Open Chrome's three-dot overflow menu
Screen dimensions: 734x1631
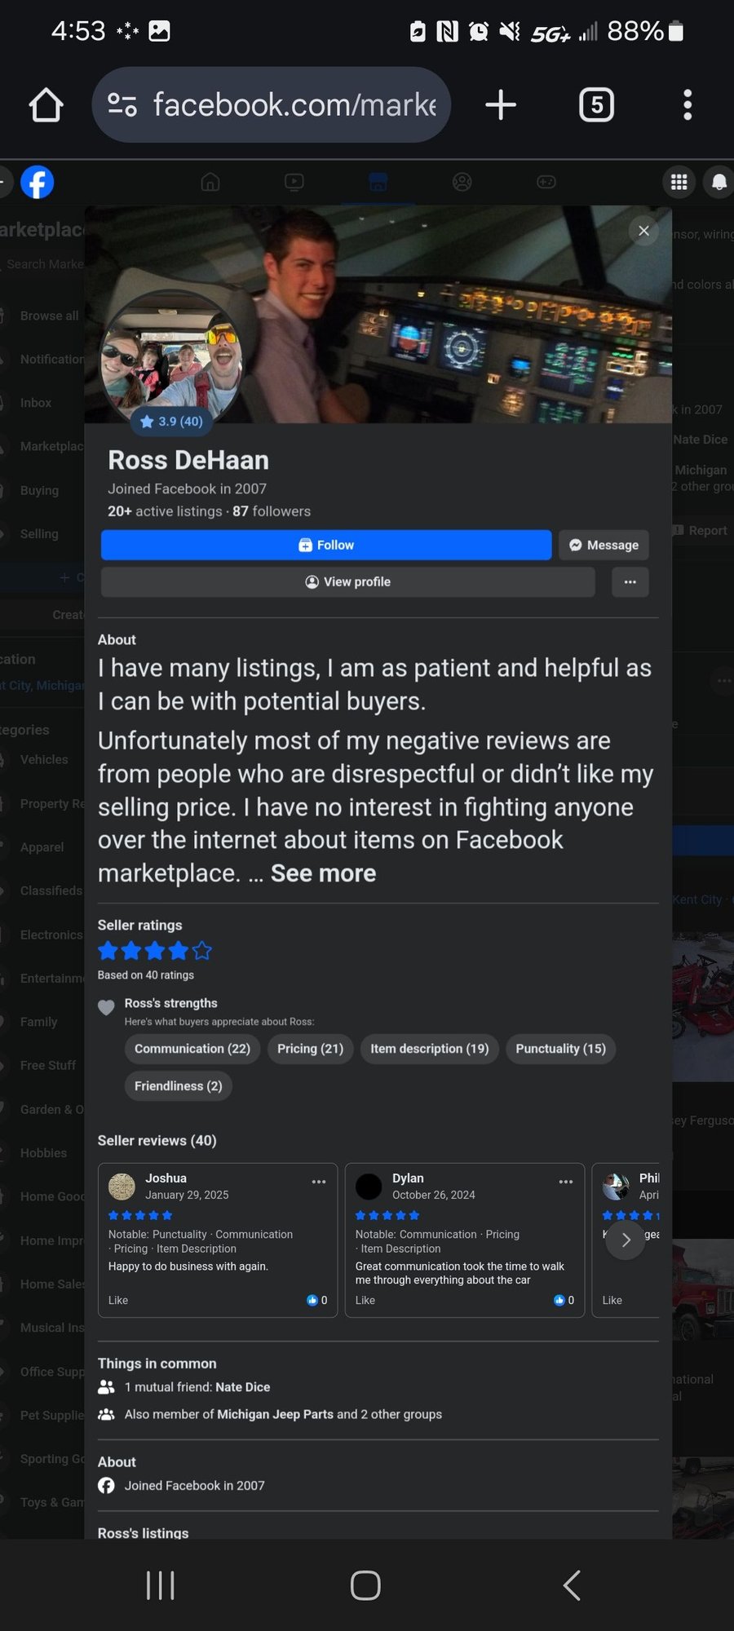pos(688,105)
